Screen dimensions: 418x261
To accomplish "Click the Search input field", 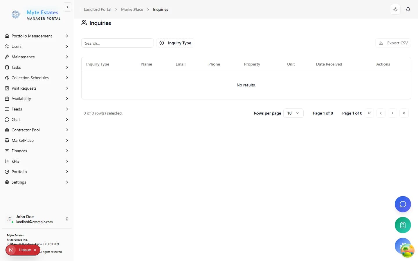I will (x=118, y=43).
